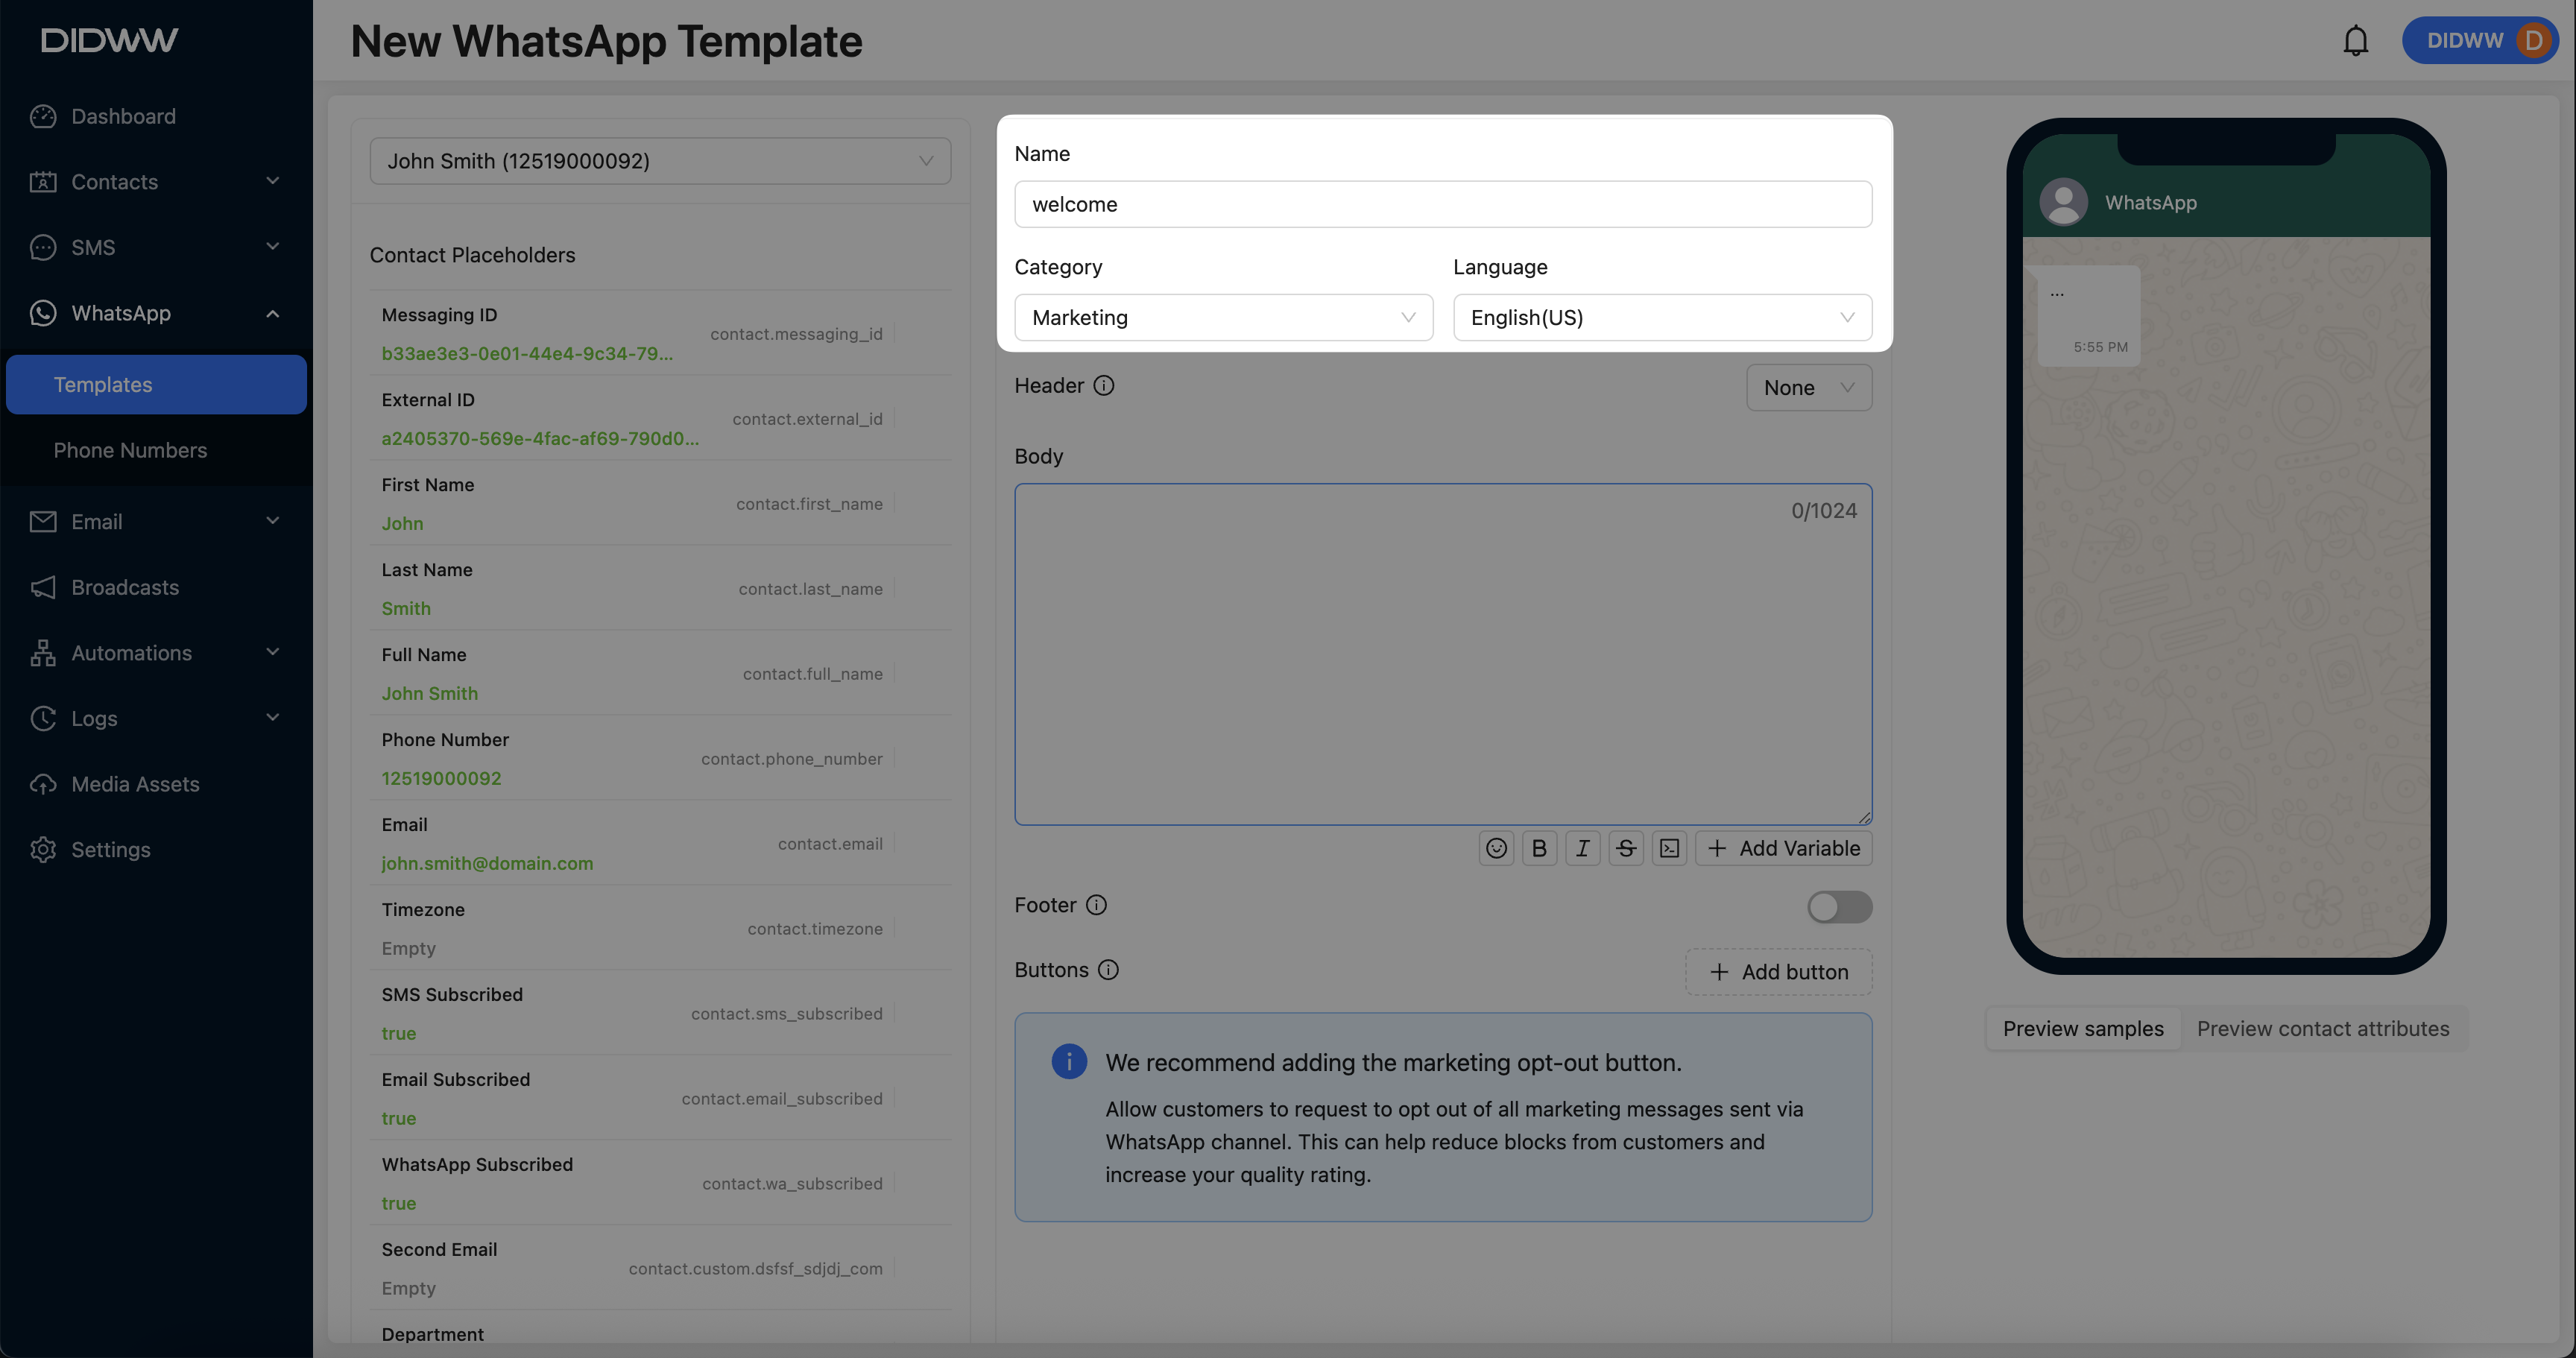Show Header info tooltip icon
This screenshot has height=1358, width=2576.
click(x=1103, y=386)
